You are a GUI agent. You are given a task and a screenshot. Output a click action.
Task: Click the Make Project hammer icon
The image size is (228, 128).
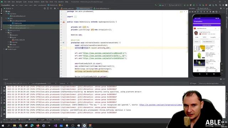156,5
